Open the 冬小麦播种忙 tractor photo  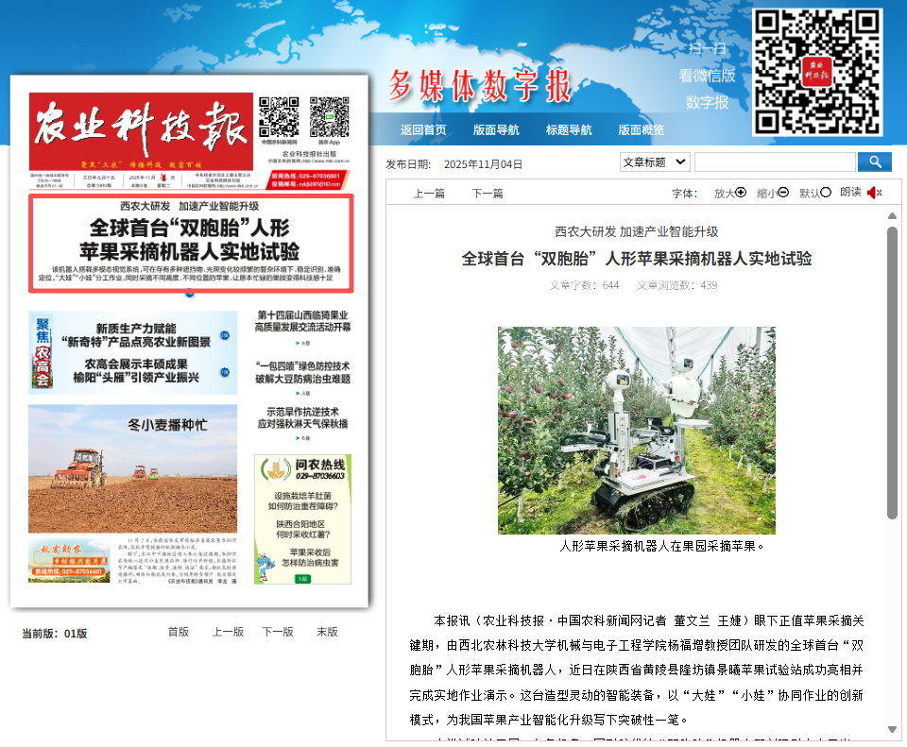[x=132, y=468]
